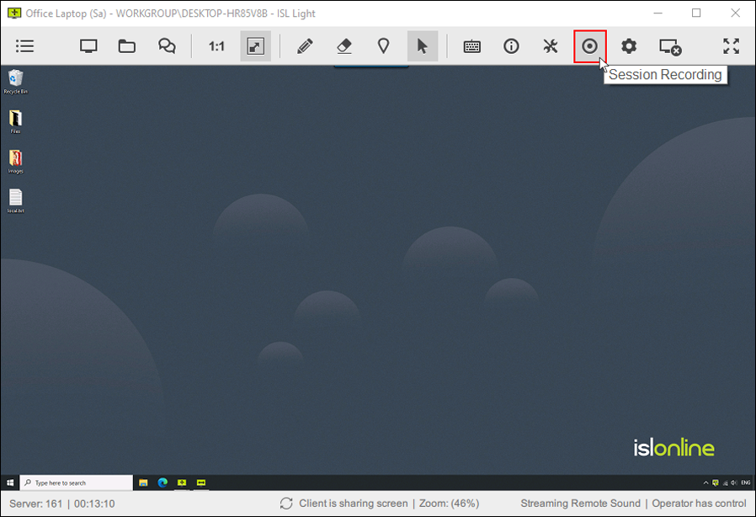Viewport: 756px width, 517px height.
Task: Open the main menu list icon
Action: point(25,46)
